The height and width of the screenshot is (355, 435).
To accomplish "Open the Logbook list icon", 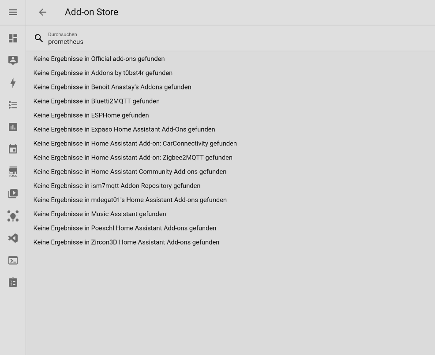I will point(13,105).
